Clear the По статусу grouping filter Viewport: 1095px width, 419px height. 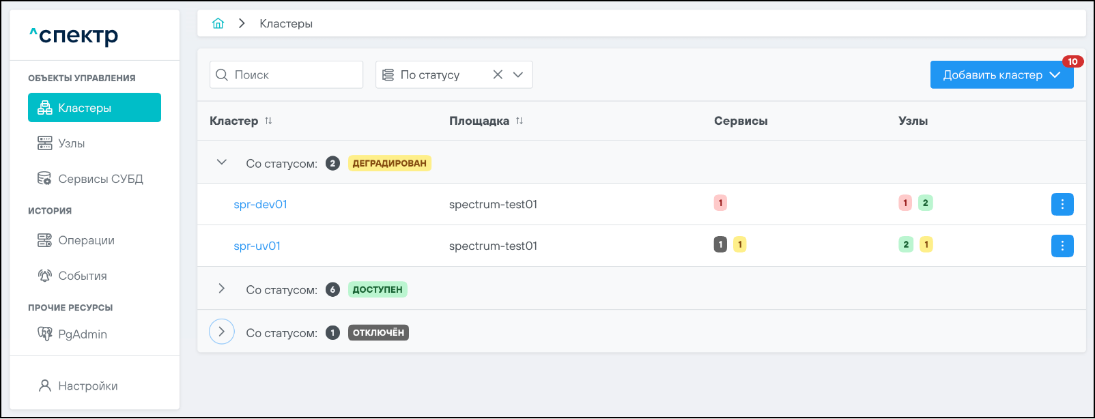[498, 74]
